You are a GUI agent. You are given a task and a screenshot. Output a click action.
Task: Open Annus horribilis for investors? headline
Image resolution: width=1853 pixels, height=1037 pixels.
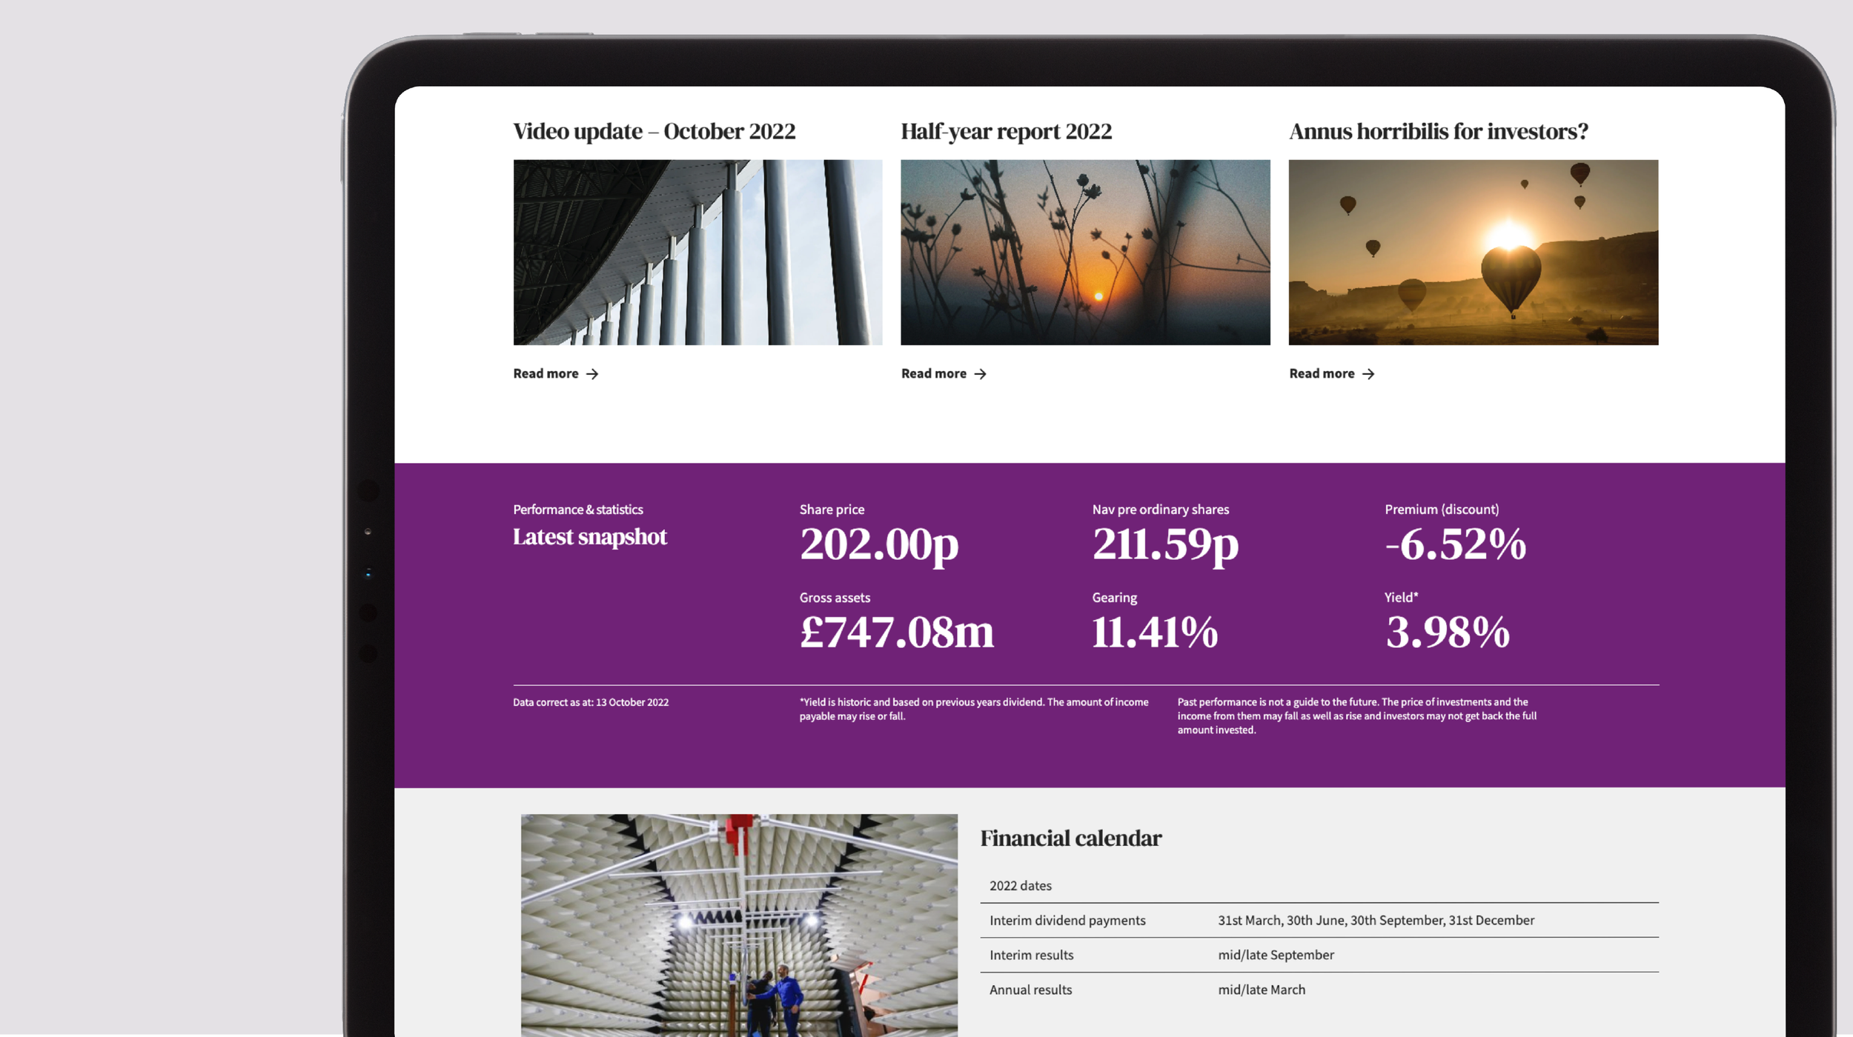(x=1438, y=132)
